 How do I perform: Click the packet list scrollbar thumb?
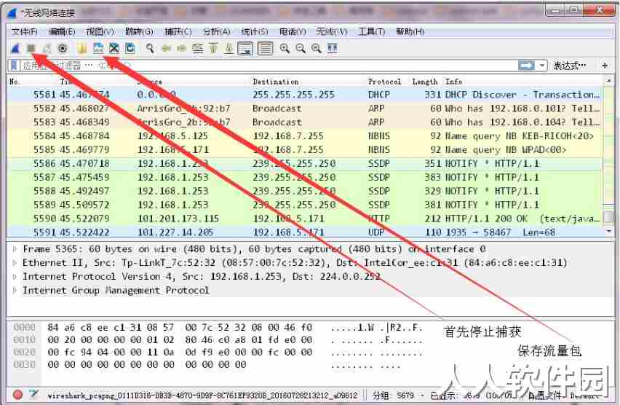(x=608, y=216)
